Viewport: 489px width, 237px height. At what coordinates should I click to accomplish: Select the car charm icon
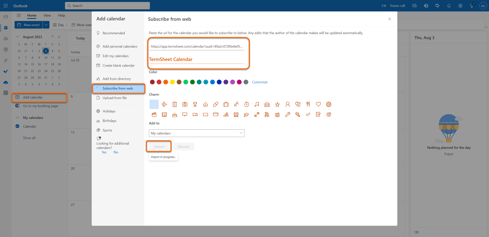coord(267,104)
